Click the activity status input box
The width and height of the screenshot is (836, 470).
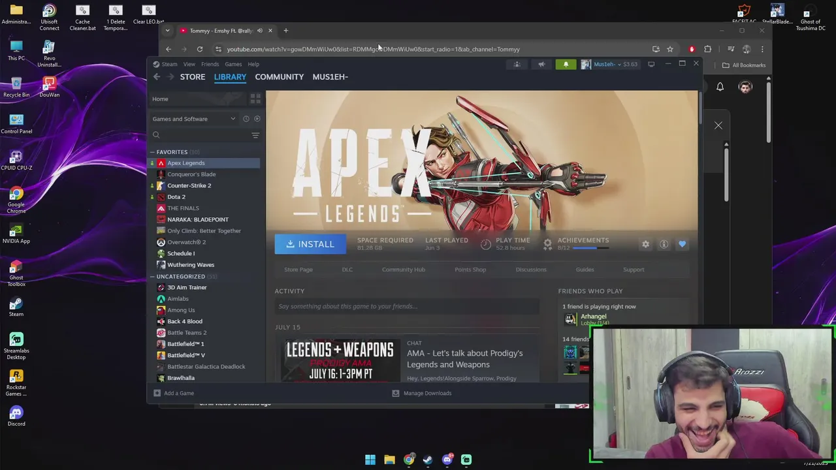coord(408,306)
